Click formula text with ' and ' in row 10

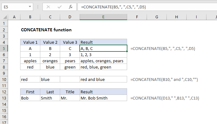tap(164, 80)
